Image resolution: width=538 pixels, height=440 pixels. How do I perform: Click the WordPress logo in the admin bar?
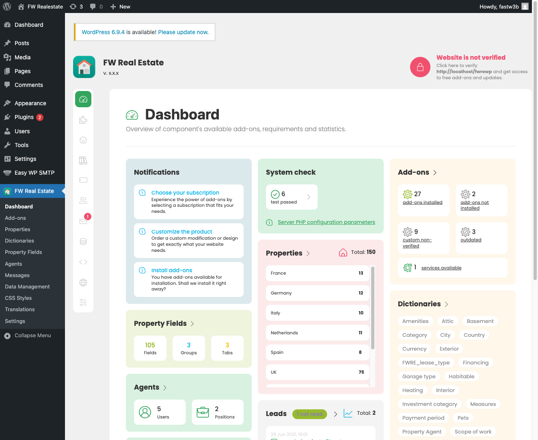[x=6, y=6]
